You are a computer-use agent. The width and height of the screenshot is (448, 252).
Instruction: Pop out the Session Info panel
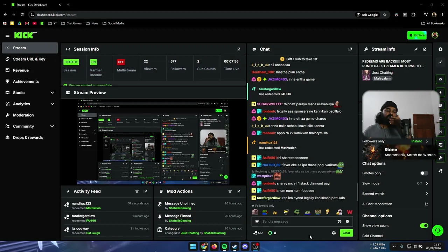238,49
